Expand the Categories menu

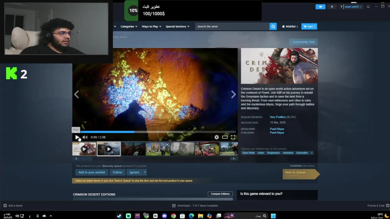point(129,26)
